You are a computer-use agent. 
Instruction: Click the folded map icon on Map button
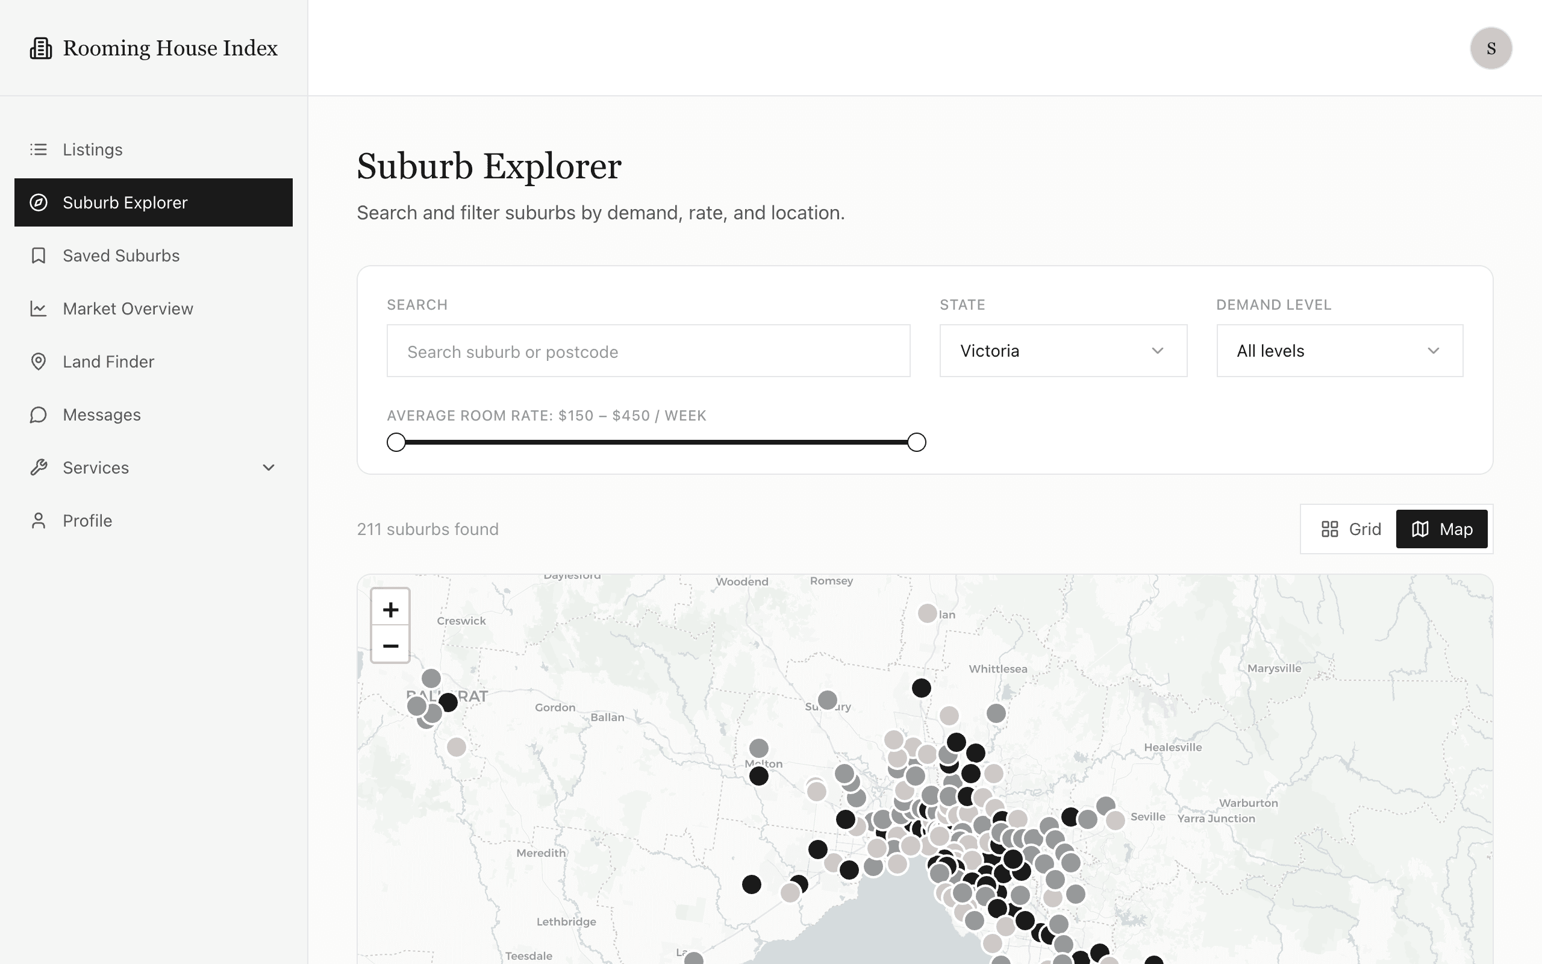1420,529
